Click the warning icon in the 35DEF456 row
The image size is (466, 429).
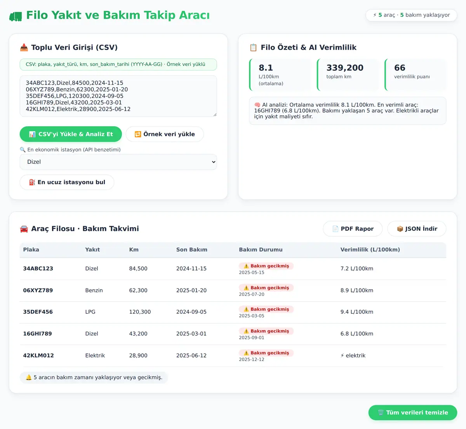pyautogui.click(x=246, y=309)
